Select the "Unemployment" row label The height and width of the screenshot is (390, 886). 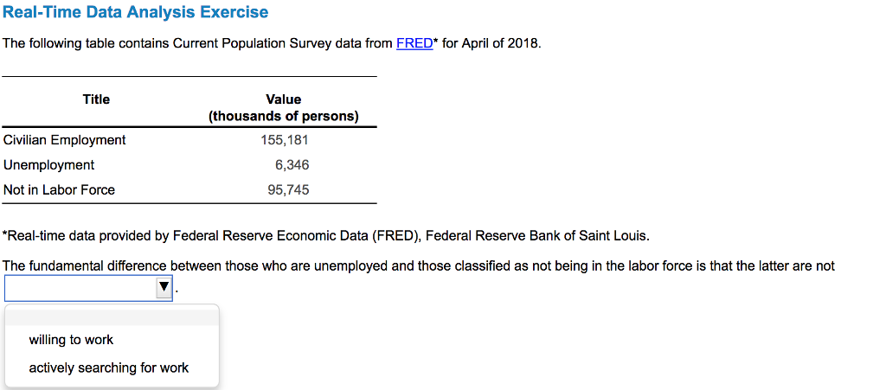click(49, 164)
